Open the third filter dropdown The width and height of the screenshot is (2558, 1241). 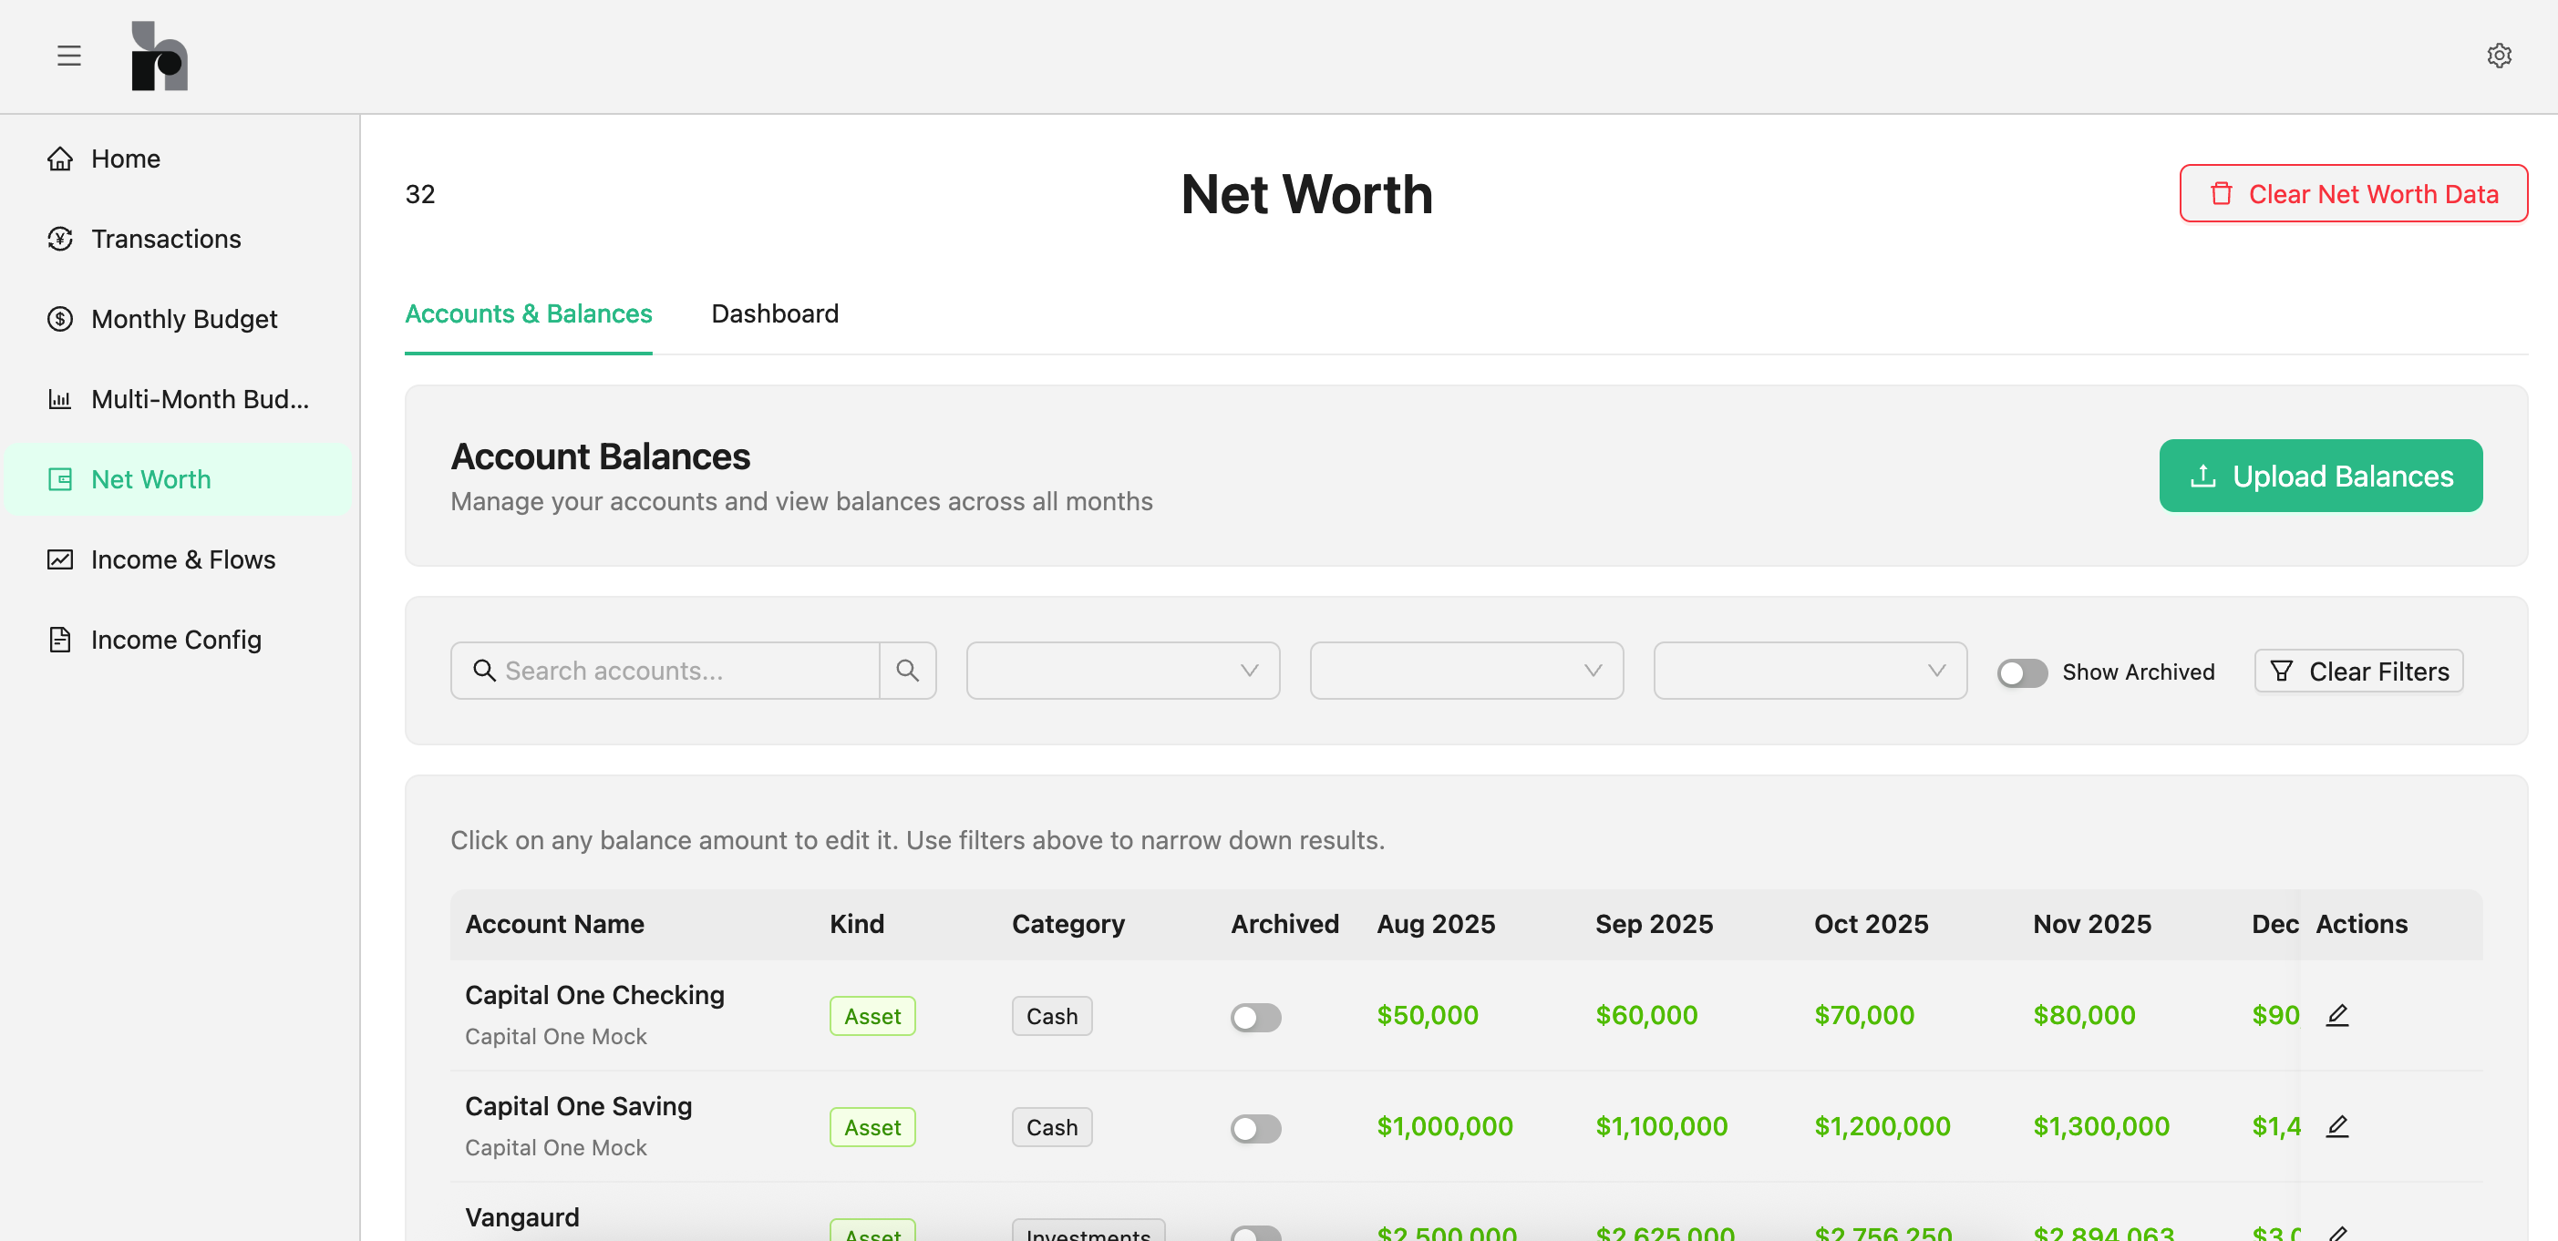point(1810,670)
